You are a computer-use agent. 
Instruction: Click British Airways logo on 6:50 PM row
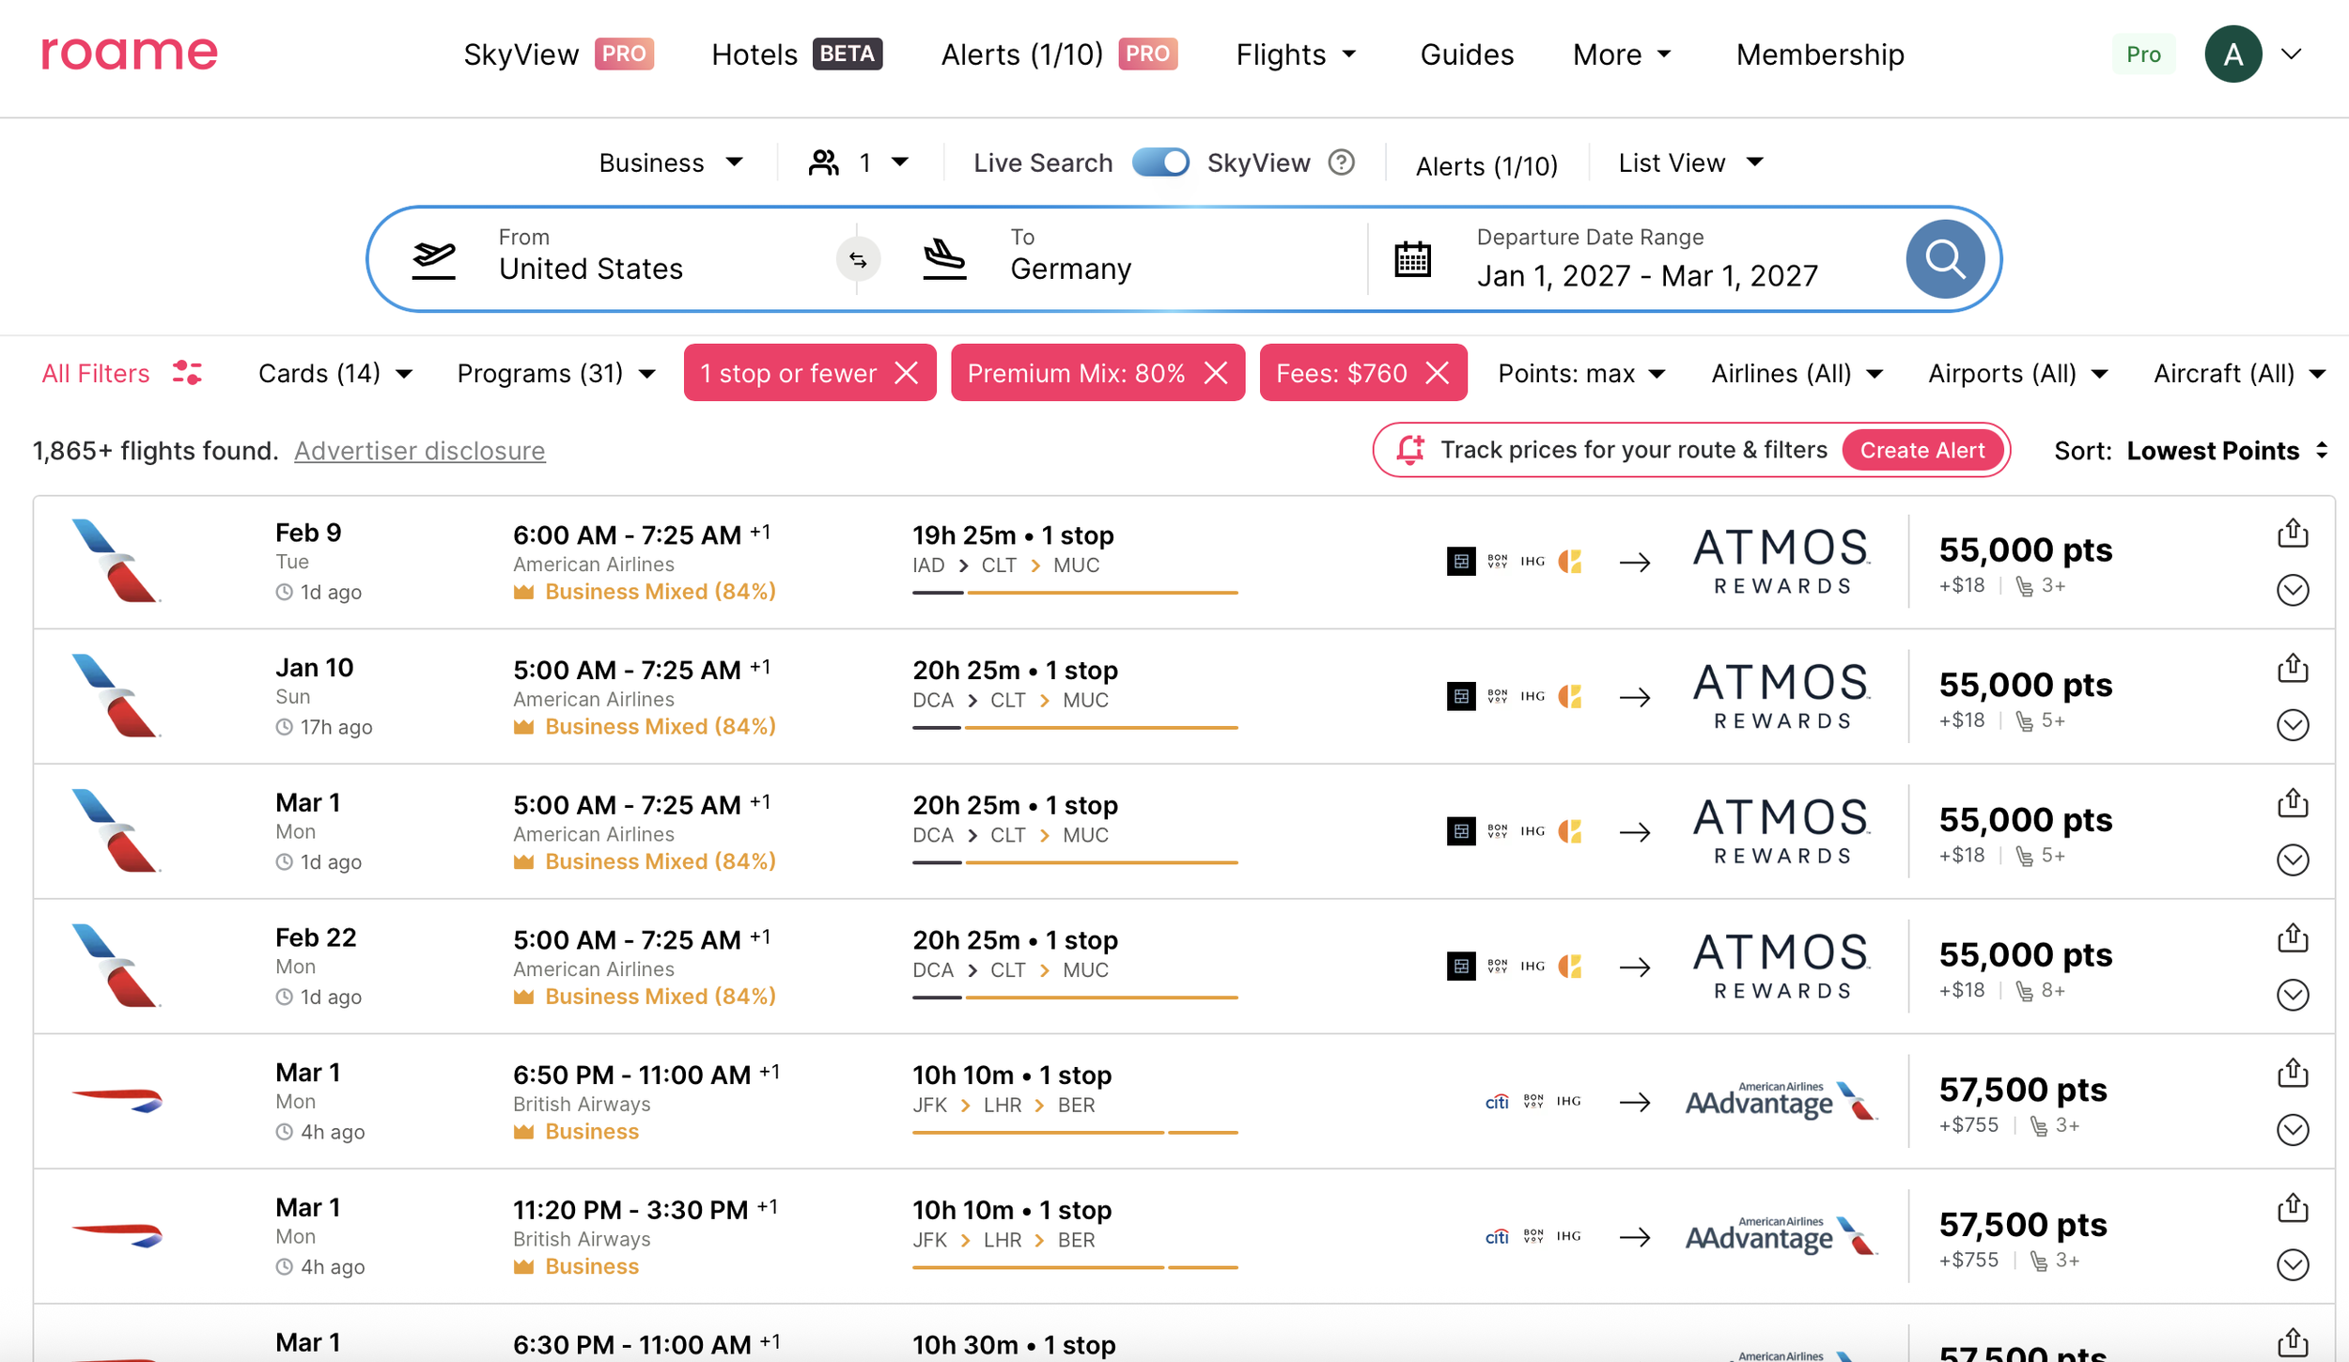point(117,1101)
